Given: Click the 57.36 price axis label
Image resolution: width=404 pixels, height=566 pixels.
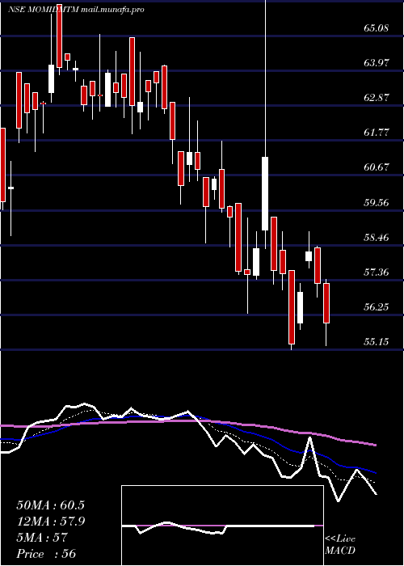Looking at the screenshot, I should click(x=377, y=272).
